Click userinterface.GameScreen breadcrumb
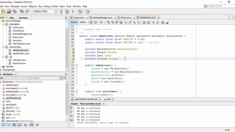235x132 pixels. pyautogui.click(x=86, y=99)
